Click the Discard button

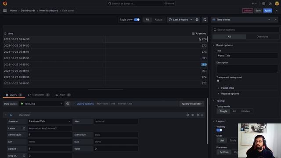248,11
